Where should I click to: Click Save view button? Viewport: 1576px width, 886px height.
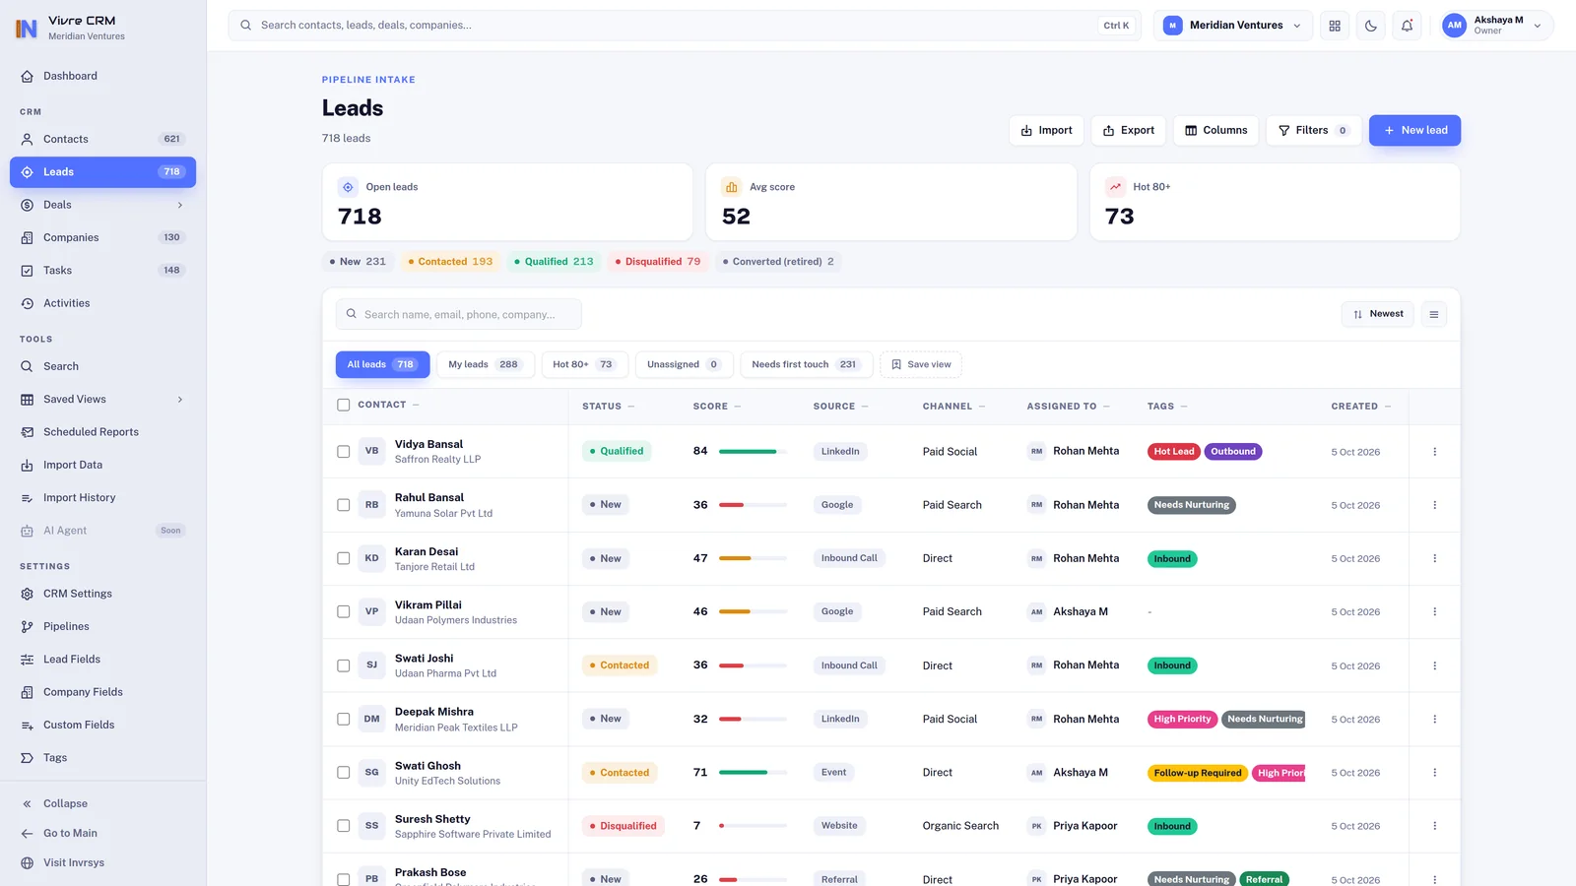(x=921, y=364)
